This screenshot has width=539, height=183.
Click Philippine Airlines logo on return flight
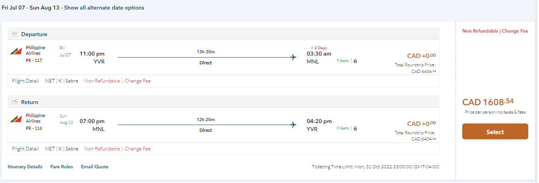pyautogui.click(x=16, y=119)
